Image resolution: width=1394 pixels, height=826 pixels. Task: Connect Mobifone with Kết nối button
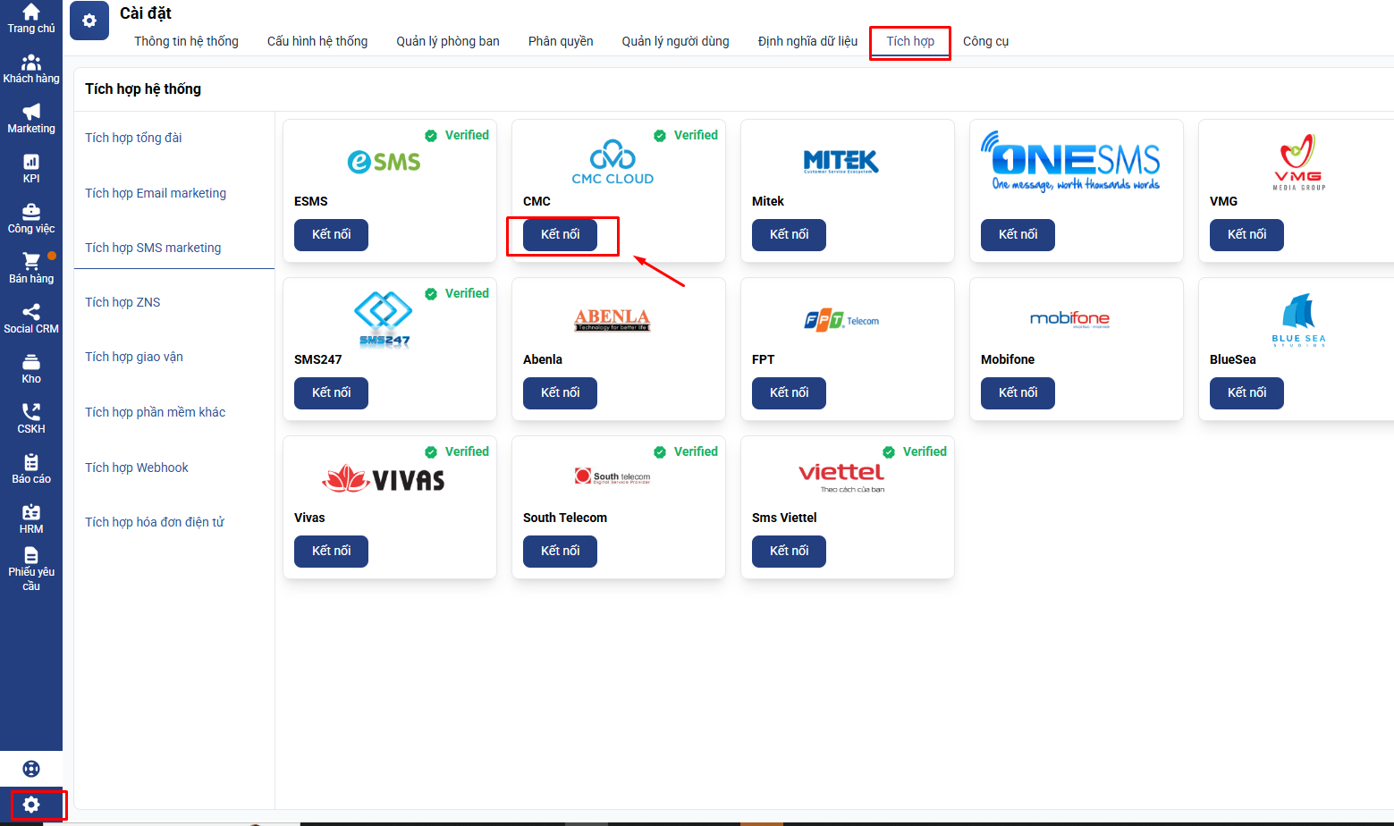pos(1018,393)
